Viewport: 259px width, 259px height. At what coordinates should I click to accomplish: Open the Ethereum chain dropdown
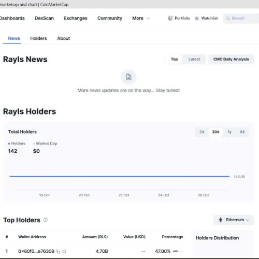coord(234,220)
